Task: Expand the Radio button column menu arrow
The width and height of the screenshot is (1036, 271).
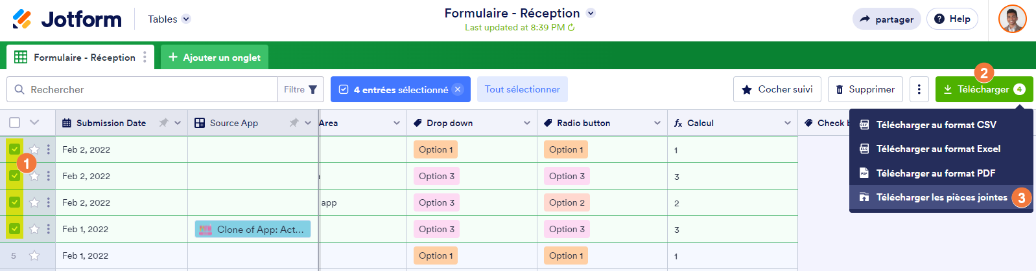Action: [x=657, y=123]
